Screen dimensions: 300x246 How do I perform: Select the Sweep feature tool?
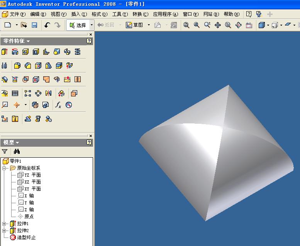(67, 52)
